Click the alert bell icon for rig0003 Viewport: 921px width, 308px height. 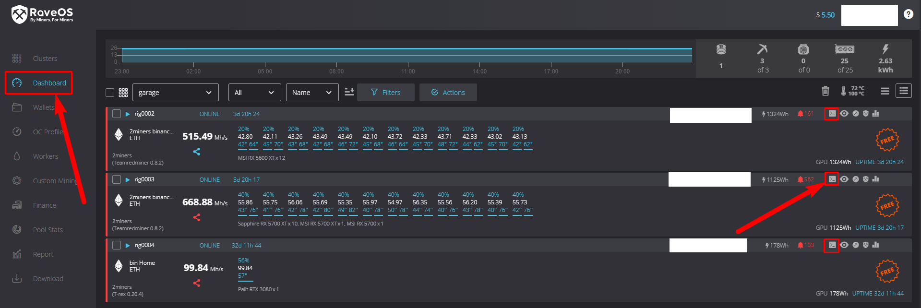pyautogui.click(x=800, y=179)
